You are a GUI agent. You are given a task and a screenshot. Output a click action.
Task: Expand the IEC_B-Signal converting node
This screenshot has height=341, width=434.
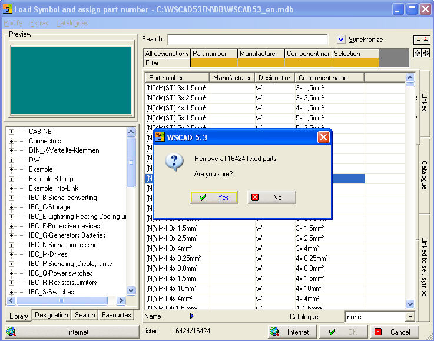point(11,198)
